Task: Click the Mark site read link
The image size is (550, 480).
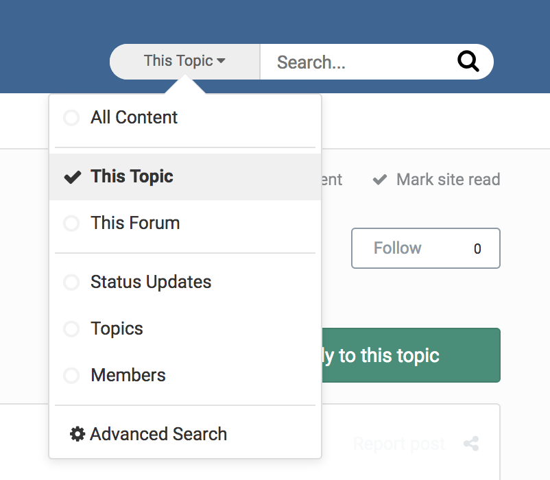Action: [x=448, y=180]
